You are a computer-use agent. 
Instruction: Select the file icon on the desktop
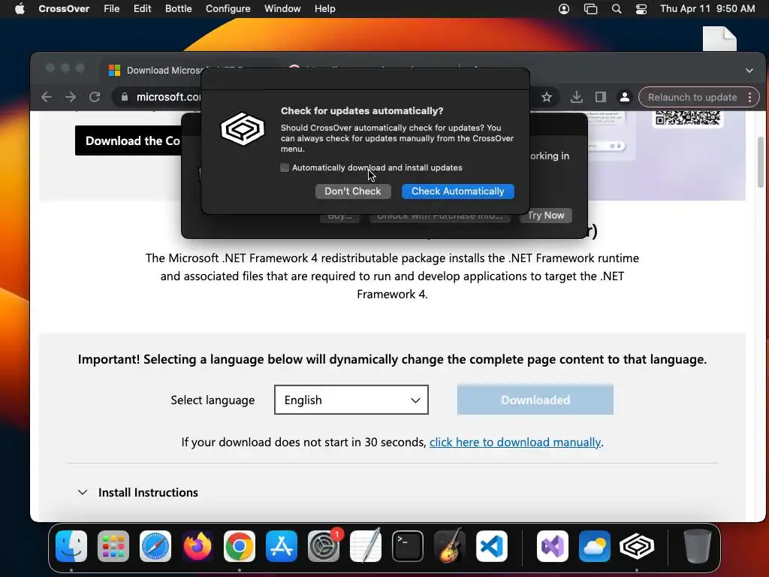coord(719,39)
